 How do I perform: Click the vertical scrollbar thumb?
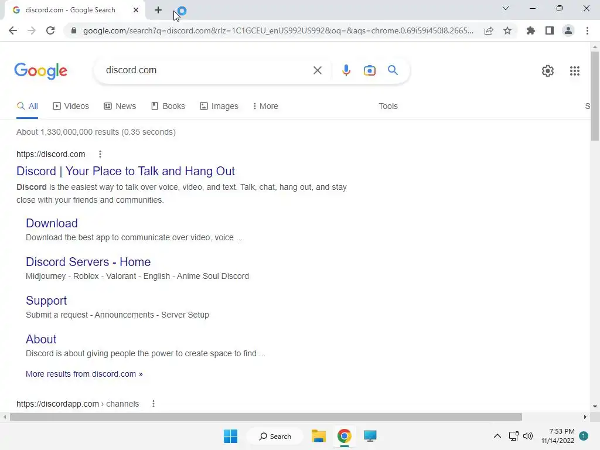[x=595, y=96]
